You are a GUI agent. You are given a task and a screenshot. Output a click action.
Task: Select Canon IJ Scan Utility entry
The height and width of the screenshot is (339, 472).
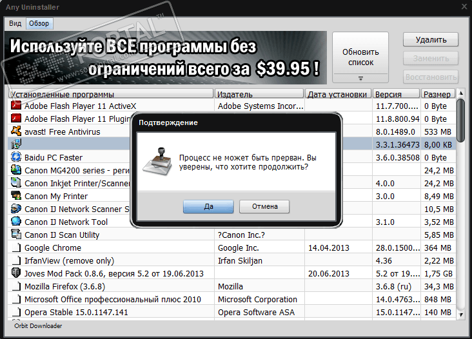(x=62, y=235)
